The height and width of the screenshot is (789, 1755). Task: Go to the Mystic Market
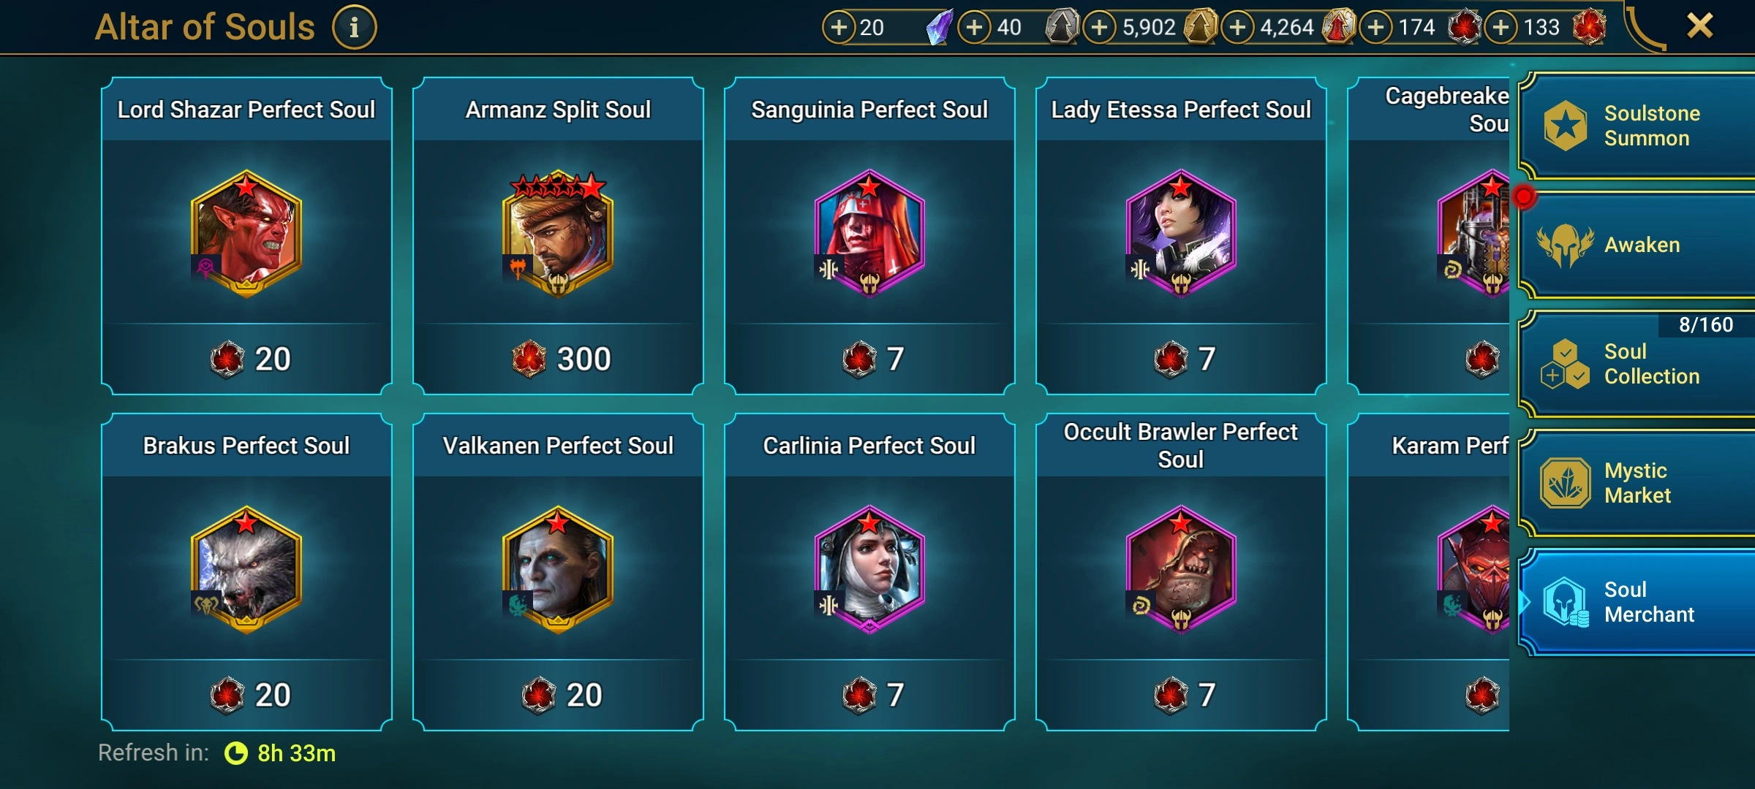tap(1638, 483)
